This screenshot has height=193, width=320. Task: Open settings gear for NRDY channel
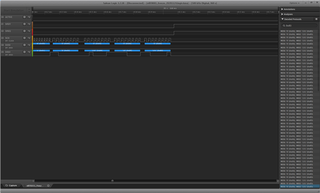click(x=24, y=24)
